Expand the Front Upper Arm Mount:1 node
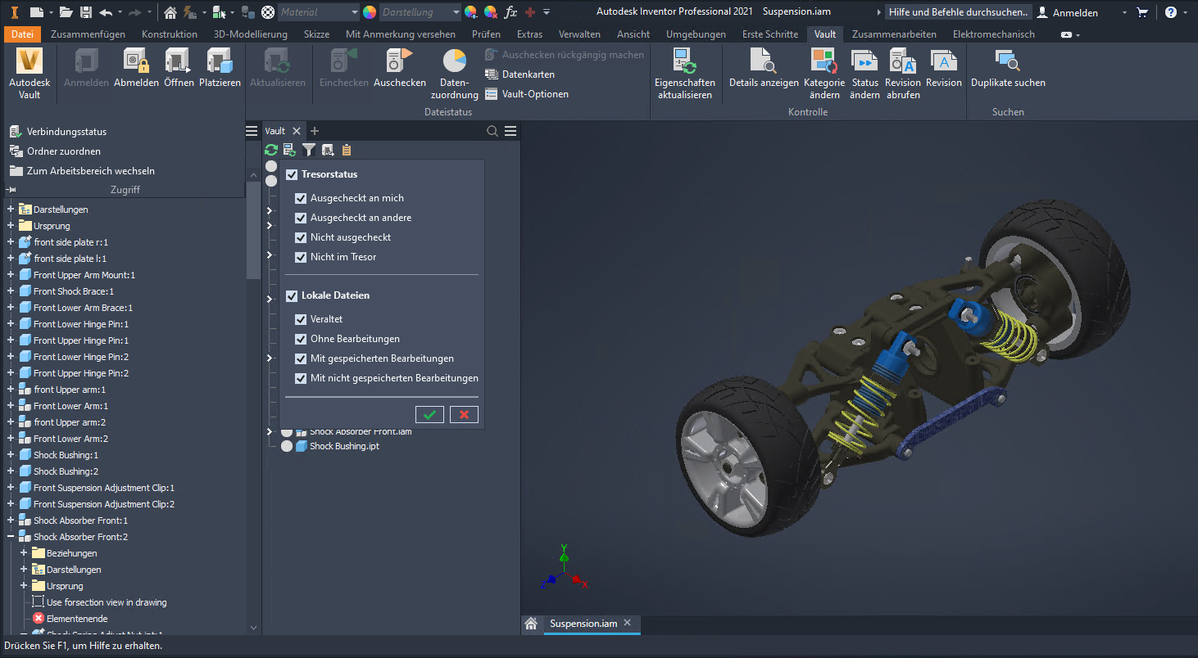1198x658 pixels. tap(11, 275)
